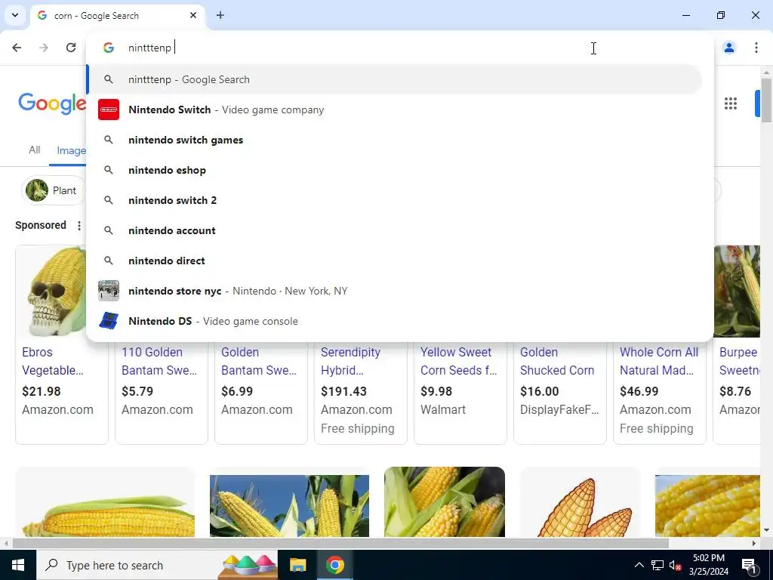Click the horizontal scrollbar right arrow
Viewport: 773px width, 580px height.
[x=754, y=543]
